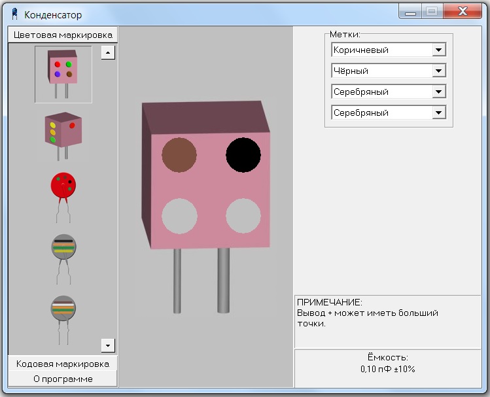490x397 pixels.
Task: Click the bottom-right silver dot on capacitor
Action: [243, 216]
